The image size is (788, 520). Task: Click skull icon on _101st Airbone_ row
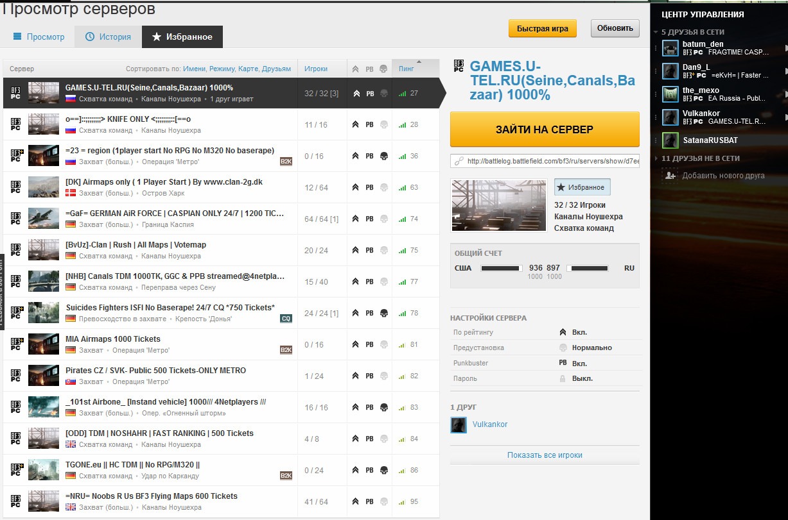[x=383, y=407]
